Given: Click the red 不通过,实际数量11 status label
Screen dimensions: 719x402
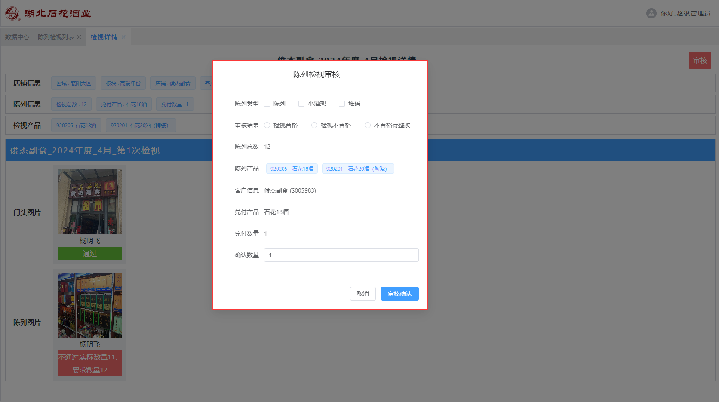Looking at the screenshot, I should (x=90, y=363).
